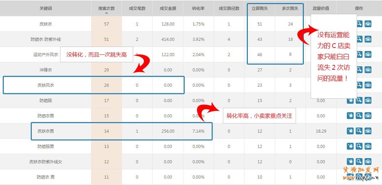The width and height of the screenshot is (382, 185).
Task: Sort by the 成交笔数 column header
Action: pyautogui.click(x=137, y=9)
